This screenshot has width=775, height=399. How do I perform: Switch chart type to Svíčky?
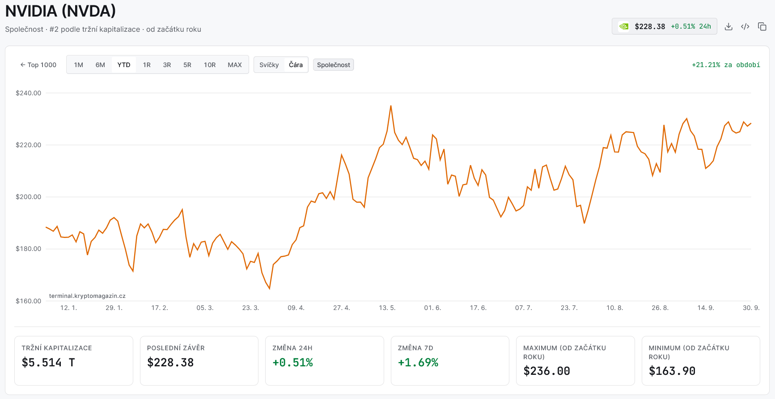[x=269, y=65]
